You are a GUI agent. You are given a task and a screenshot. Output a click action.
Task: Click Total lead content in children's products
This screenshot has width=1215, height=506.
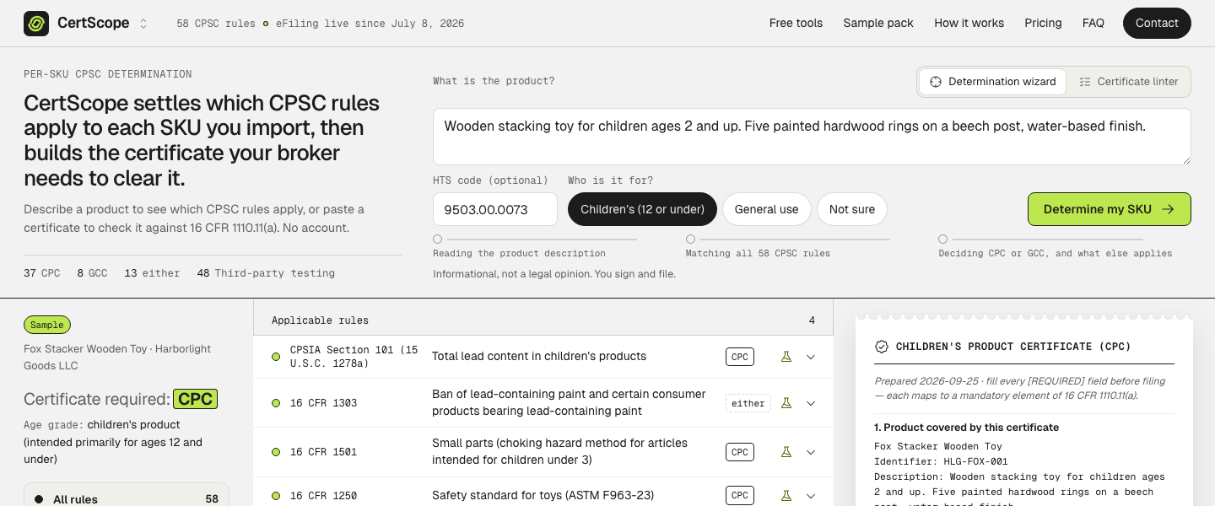pos(539,357)
